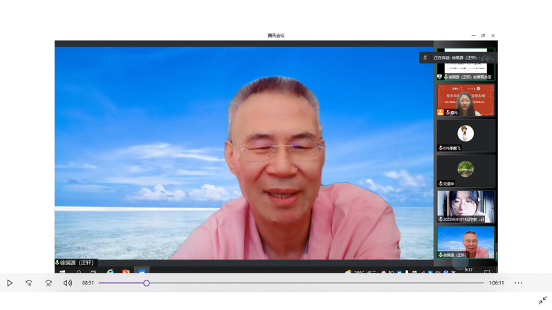552x310 pixels.
Task: Select the 076 participant avatar tile
Action: tap(466, 136)
